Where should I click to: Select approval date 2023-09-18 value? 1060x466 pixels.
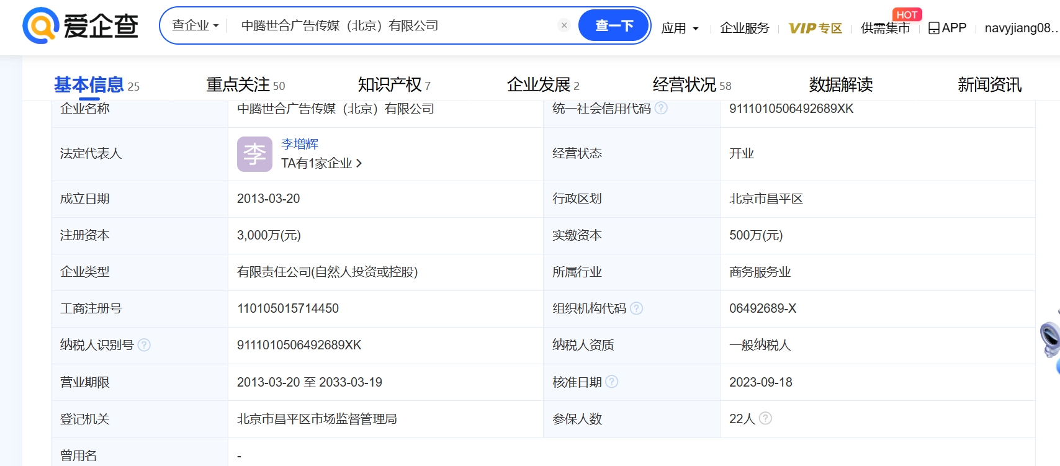(x=761, y=382)
